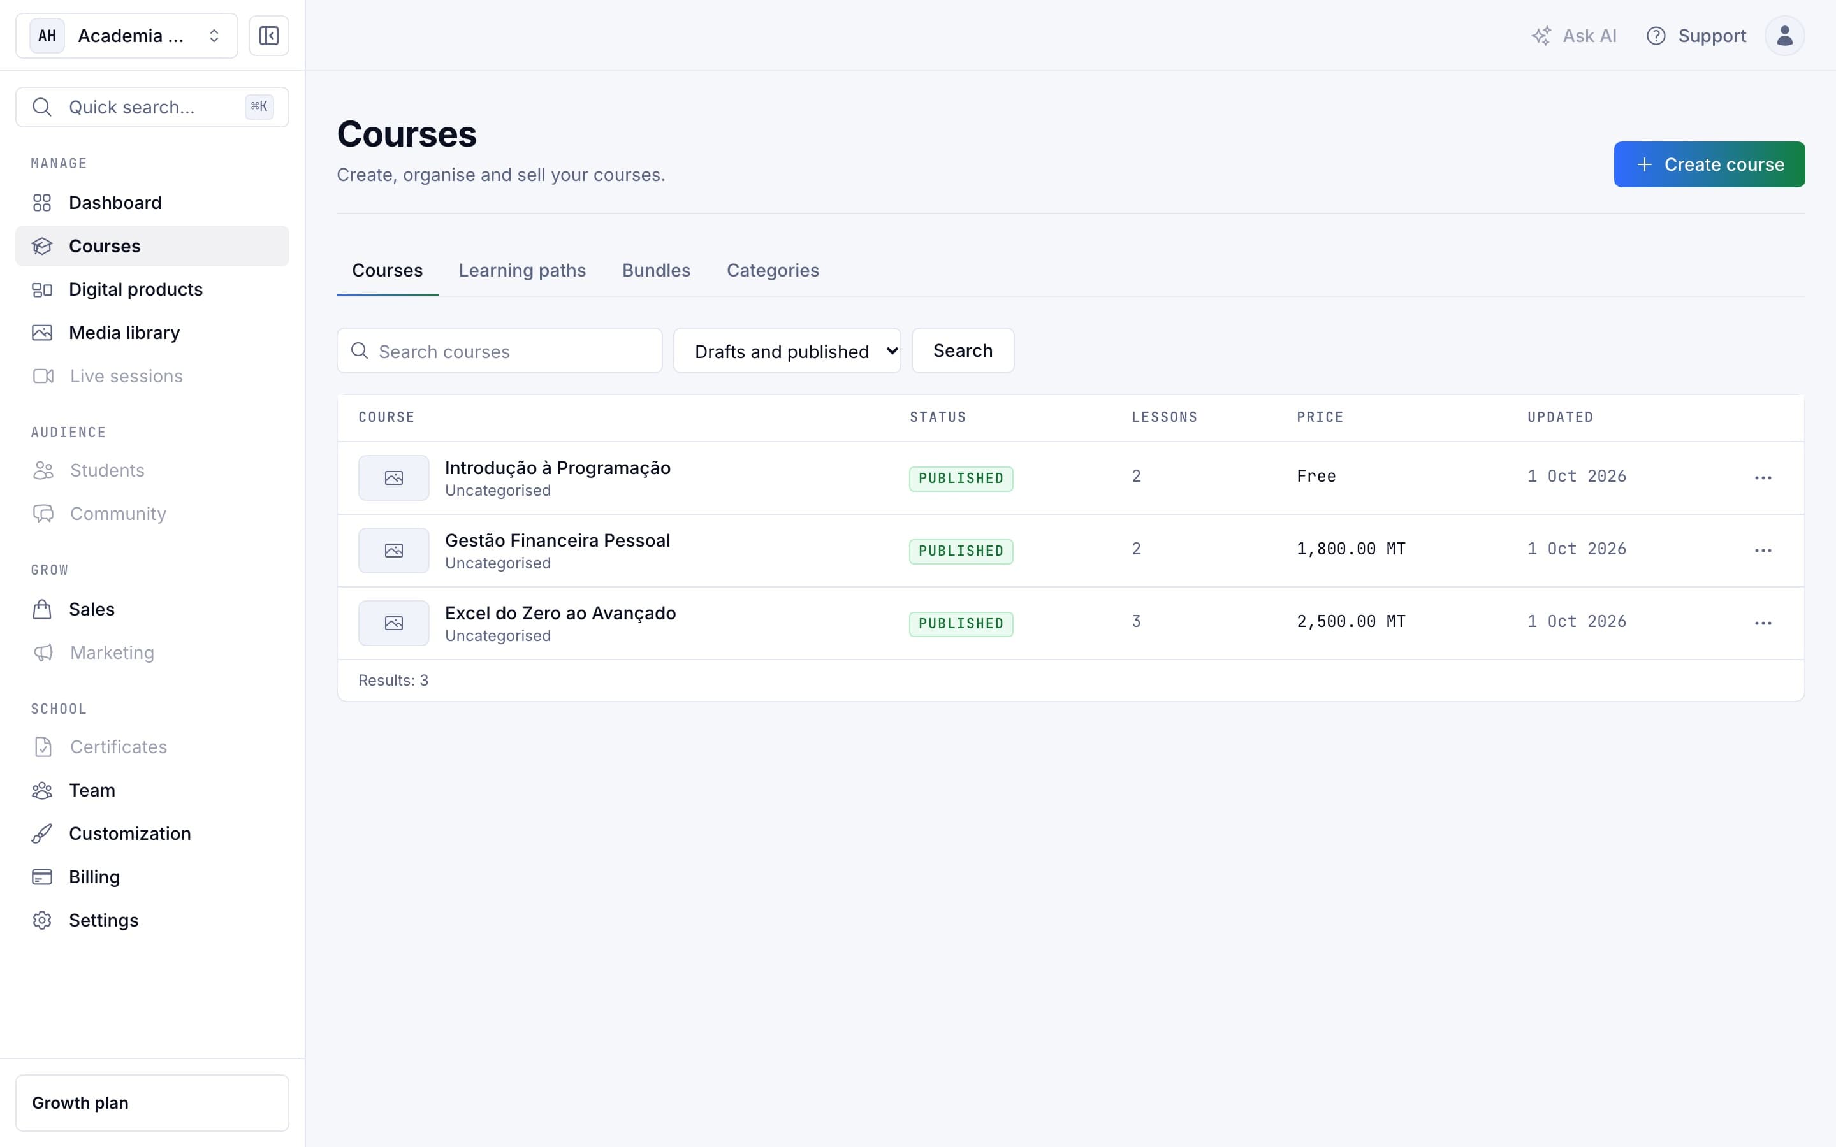The width and height of the screenshot is (1836, 1147).
Task: Open more options for Introdução à Programação
Action: (1763, 478)
